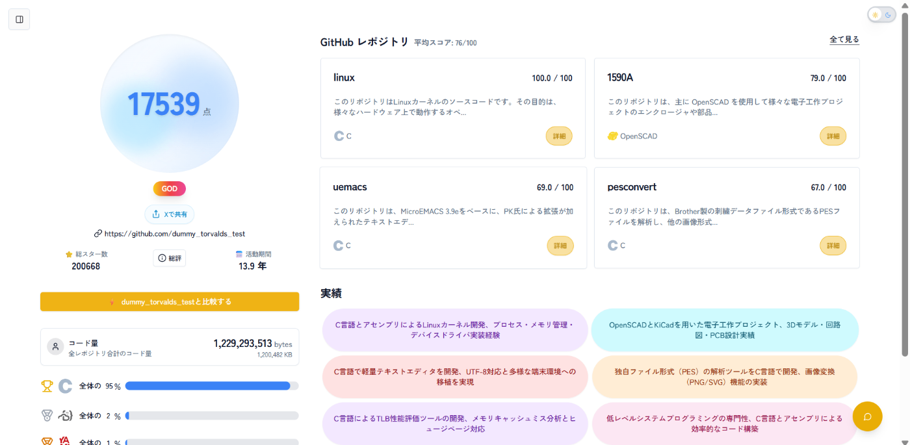Click the Linuxカーネル開発 achievement pill
This screenshot has width=910, height=445.
tap(455, 330)
